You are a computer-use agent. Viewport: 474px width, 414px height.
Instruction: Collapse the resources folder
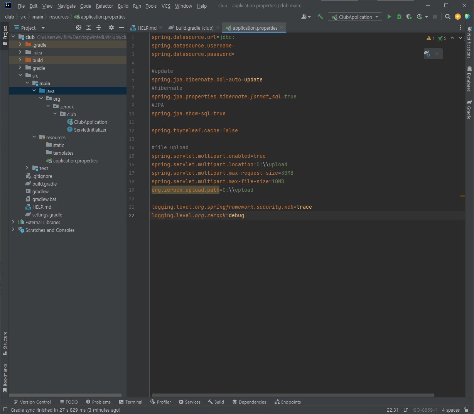[34, 137]
